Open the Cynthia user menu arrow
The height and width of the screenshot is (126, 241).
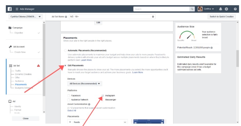pyautogui.click(x=213, y=9)
